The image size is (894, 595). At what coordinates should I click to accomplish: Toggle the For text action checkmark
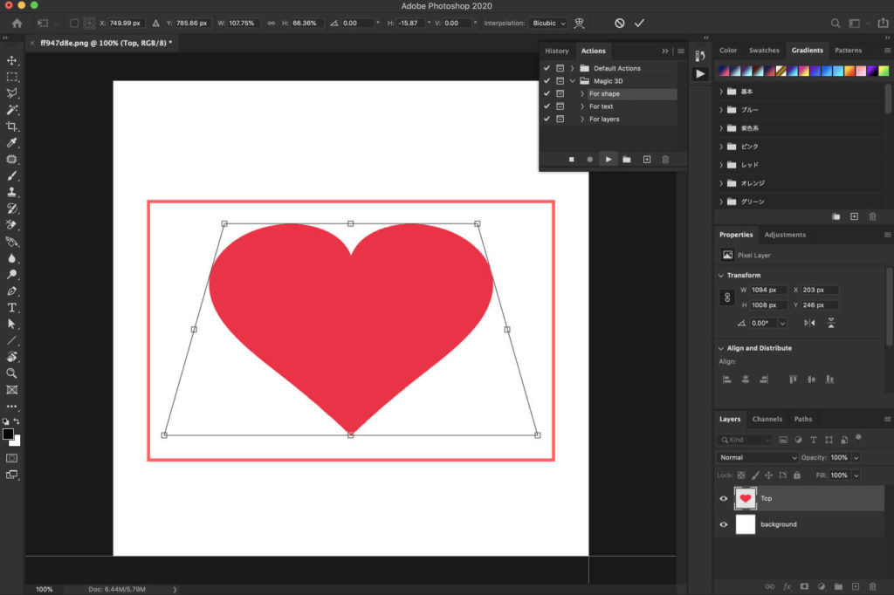(547, 106)
